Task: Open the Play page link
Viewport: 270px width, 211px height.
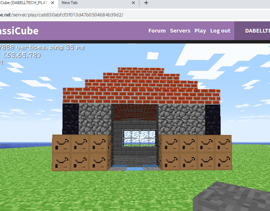Action: pos(200,31)
